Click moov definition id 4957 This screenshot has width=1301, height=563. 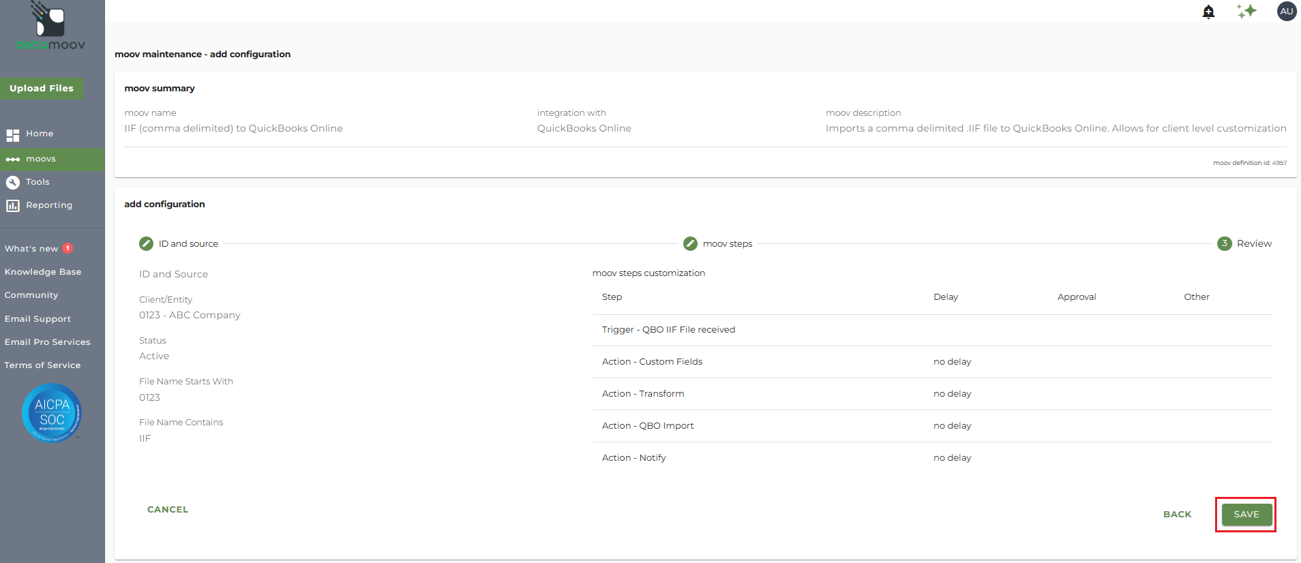click(x=1250, y=163)
